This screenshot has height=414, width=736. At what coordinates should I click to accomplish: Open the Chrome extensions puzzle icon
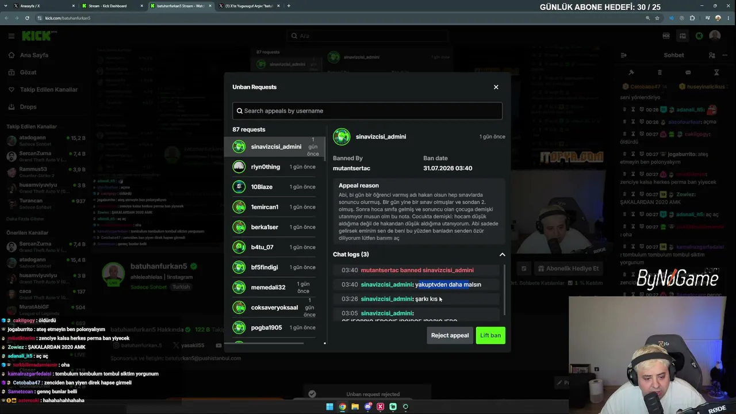(x=693, y=18)
